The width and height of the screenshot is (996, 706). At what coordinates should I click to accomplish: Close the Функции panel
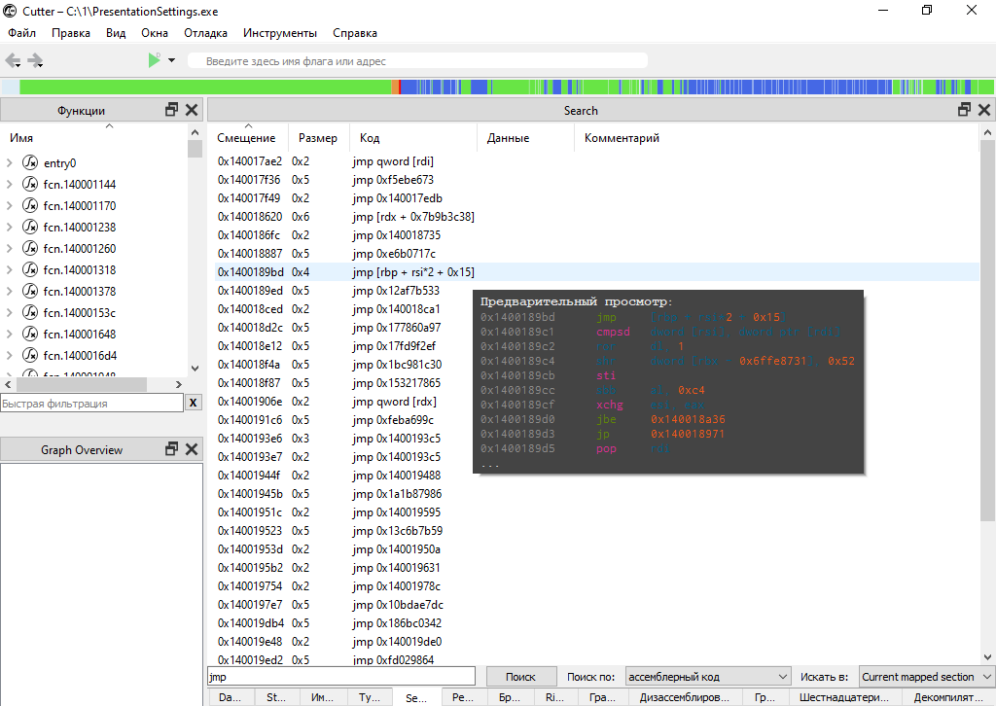(192, 110)
